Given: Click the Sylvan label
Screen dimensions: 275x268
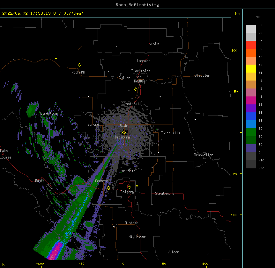Looking at the screenshot, I should [x=124, y=78].
